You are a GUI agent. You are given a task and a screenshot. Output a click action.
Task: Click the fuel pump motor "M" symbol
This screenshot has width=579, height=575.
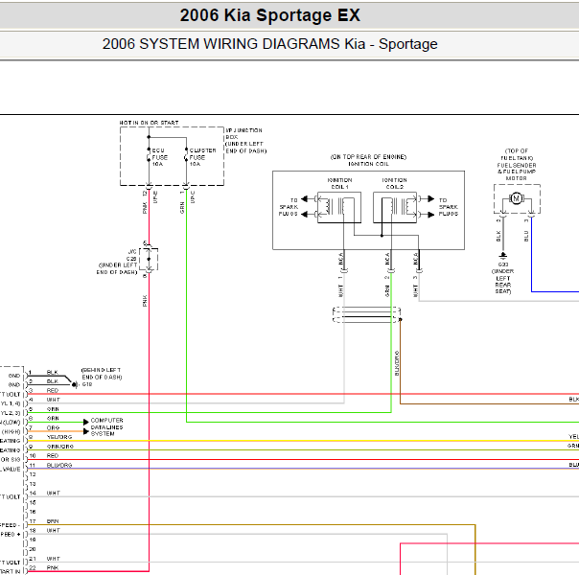(x=517, y=198)
